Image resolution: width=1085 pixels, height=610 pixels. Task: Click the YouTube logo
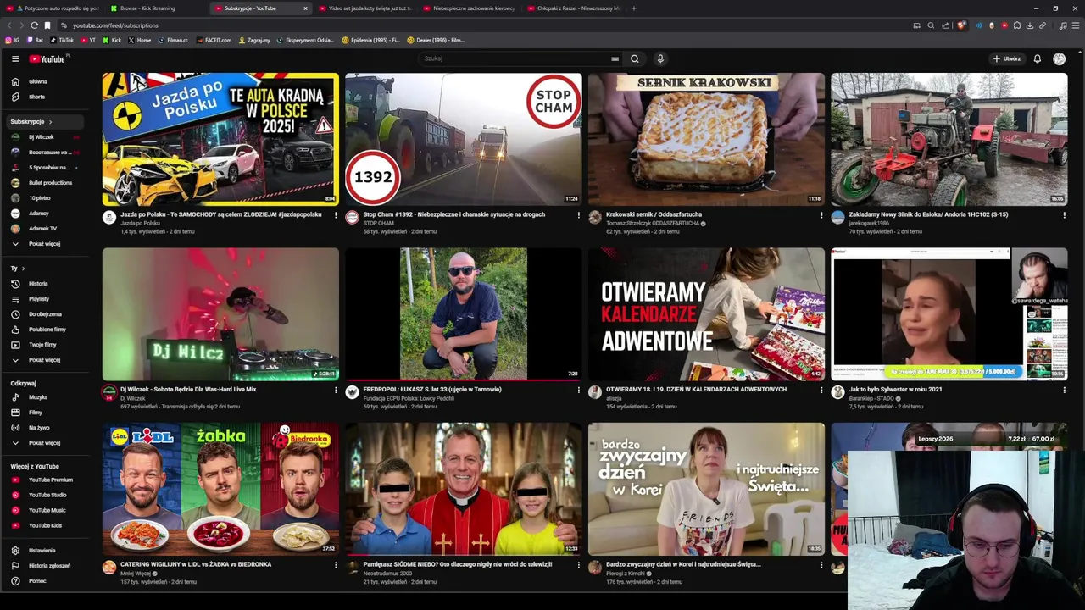pos(47,58)
